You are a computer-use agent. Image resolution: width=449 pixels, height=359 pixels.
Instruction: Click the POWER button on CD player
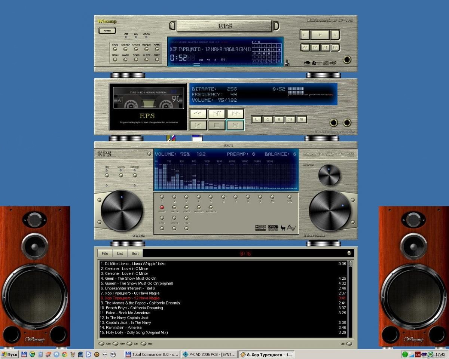(107, 31)
